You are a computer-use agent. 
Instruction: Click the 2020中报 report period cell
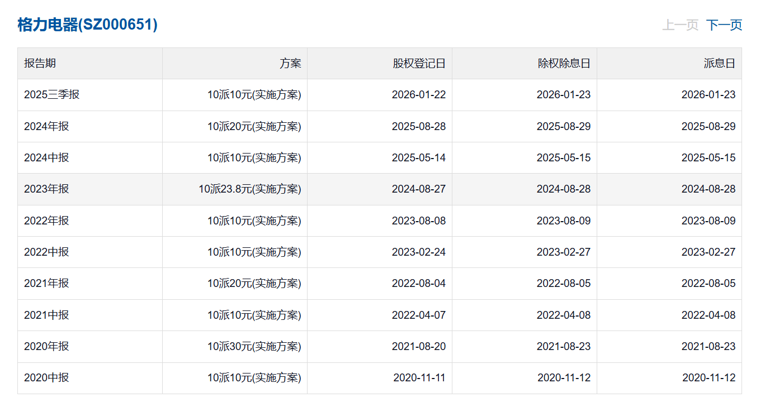click(46, 378)
